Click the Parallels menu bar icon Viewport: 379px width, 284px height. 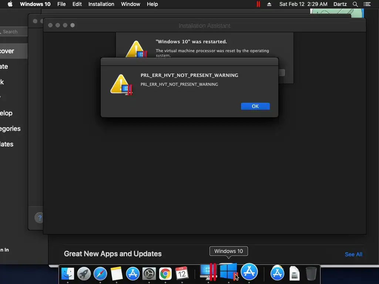click(x=258, y=4)
